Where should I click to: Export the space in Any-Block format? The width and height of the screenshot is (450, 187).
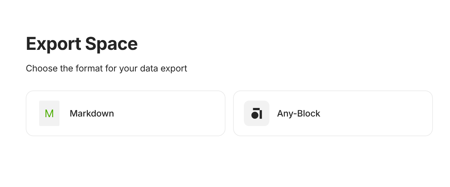click(333, 113)
